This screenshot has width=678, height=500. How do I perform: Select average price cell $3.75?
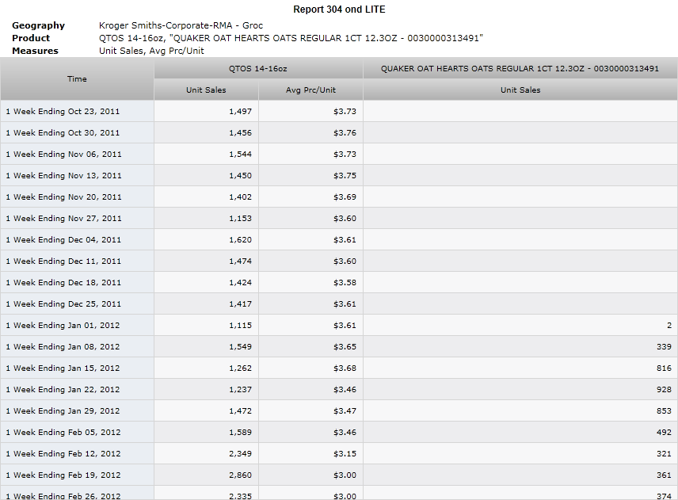(x=311, y=176)
